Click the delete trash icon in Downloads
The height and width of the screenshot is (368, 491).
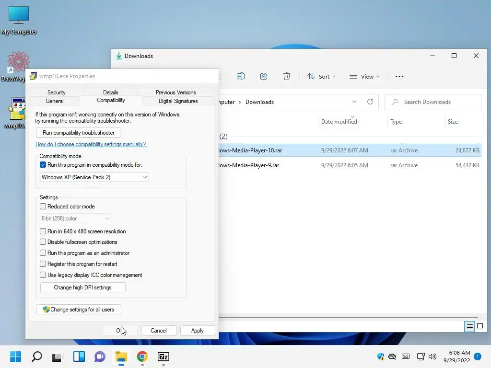[x=287, y=76]
